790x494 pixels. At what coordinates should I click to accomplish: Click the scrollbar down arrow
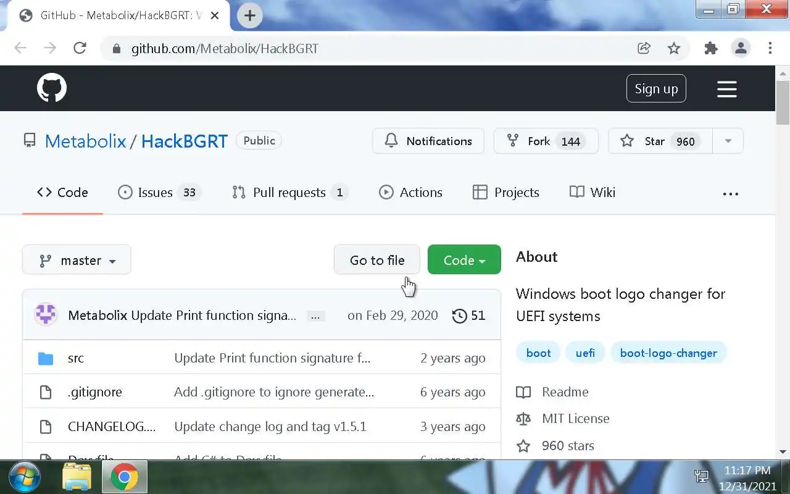pos(783,452)
